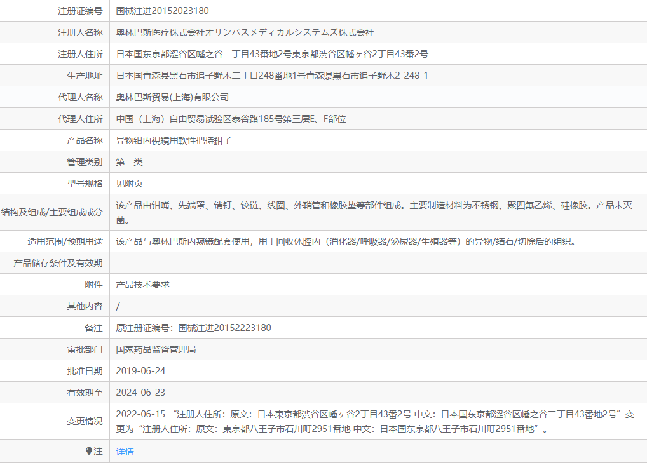
Task: Click the 产品名称 label
Action: (85, 140)
